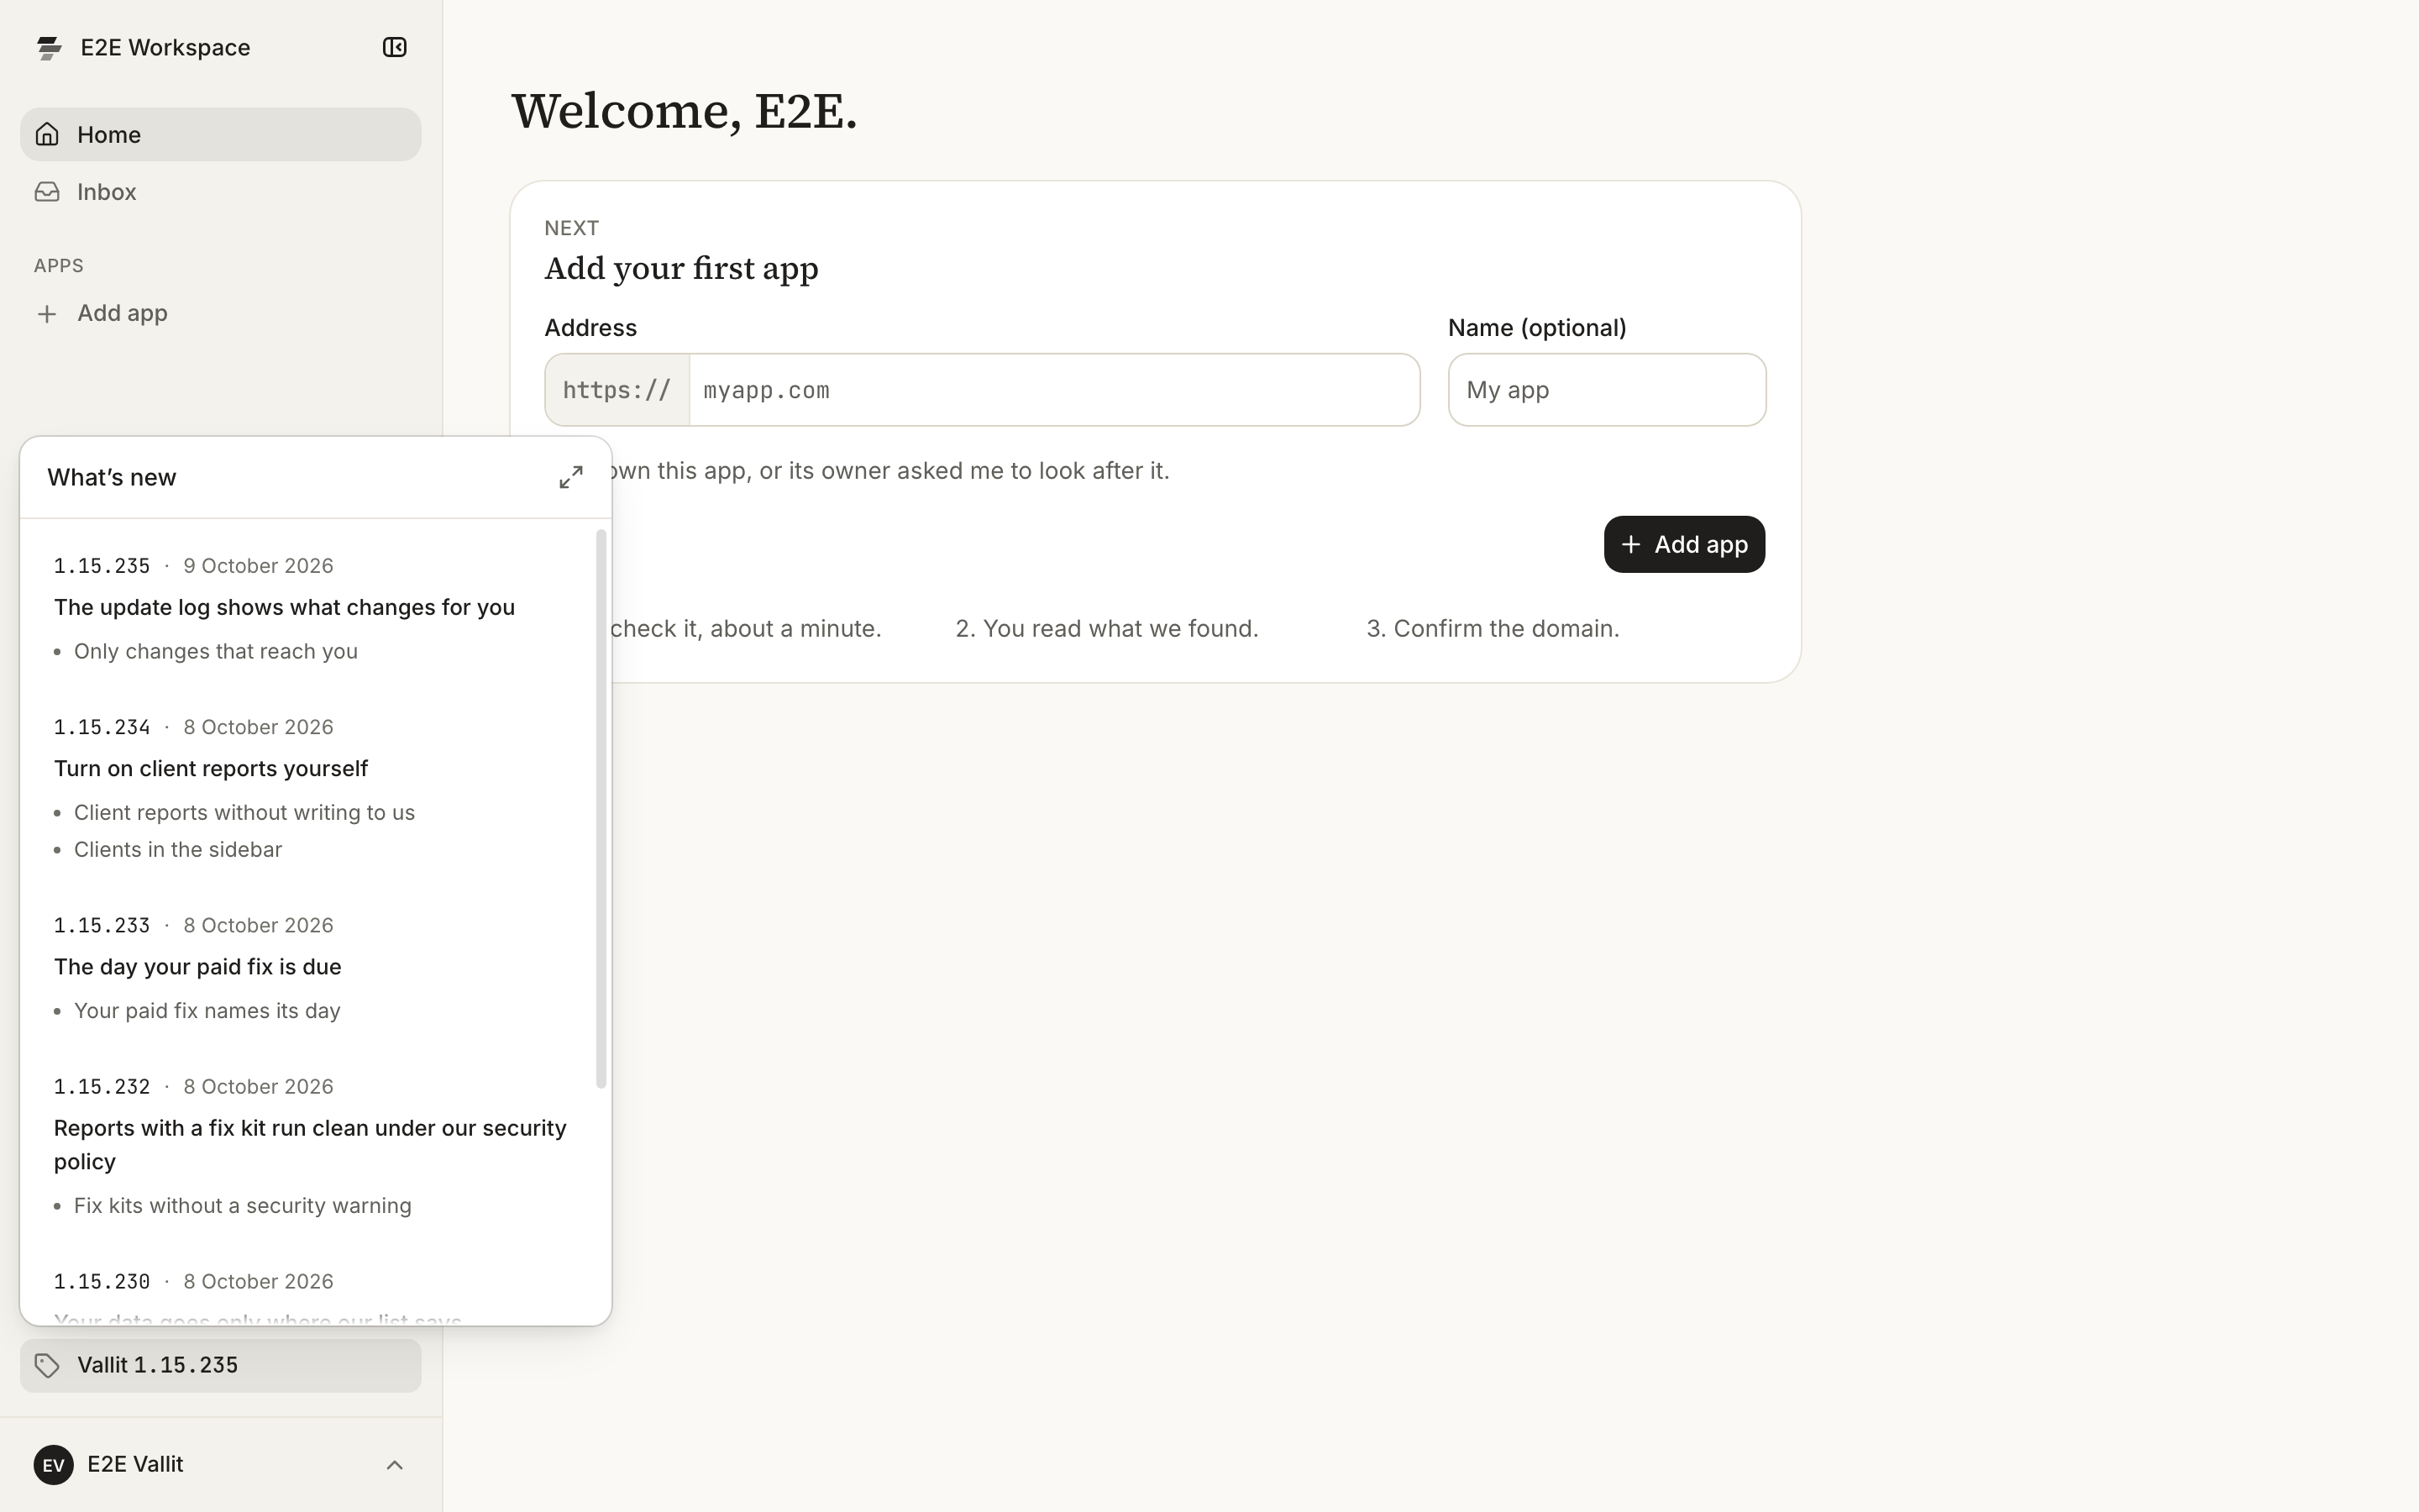
Task: Select Add app in the sidebar
Action: 221,313
